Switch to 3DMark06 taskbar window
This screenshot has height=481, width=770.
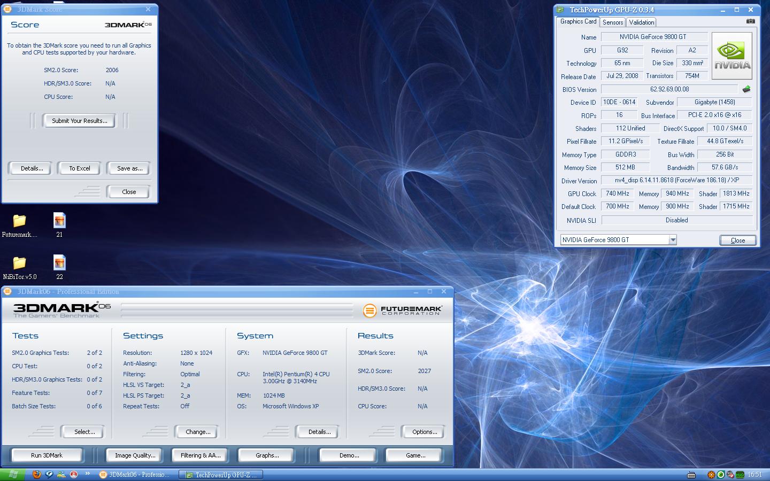135,475
